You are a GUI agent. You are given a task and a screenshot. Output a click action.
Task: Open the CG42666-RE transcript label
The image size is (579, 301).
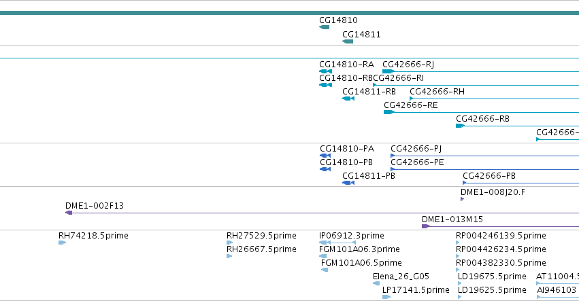[411, 105]
